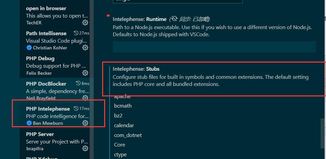Click verified badge next to Christian Kohler
Screen dimensions: 326x159
click(29, 48)
